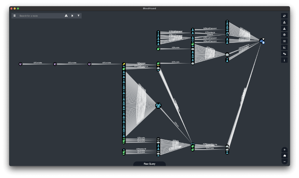299x178 pixels.
Task: Expand the Raw Query panel
Action: click(149, 164)
